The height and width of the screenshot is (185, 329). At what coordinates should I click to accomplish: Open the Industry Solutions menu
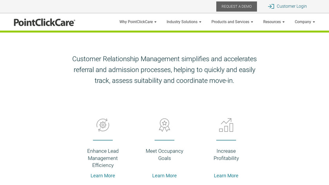click(184, 22)
